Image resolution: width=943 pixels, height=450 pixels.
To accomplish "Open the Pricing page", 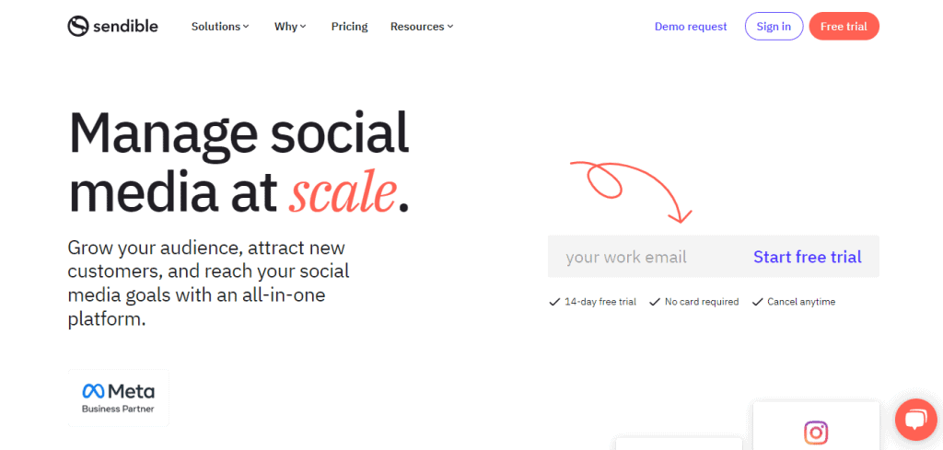I will click(x=349, y=27).
